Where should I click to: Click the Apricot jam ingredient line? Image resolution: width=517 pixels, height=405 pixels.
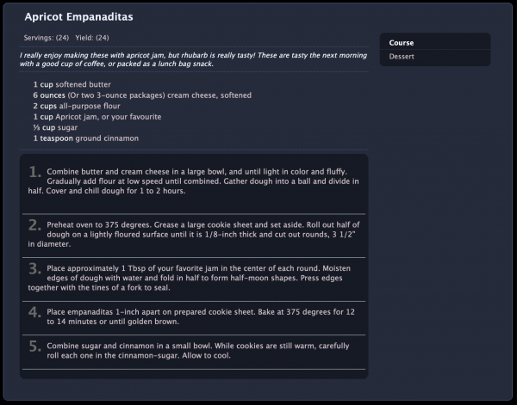tap(97, 117)
